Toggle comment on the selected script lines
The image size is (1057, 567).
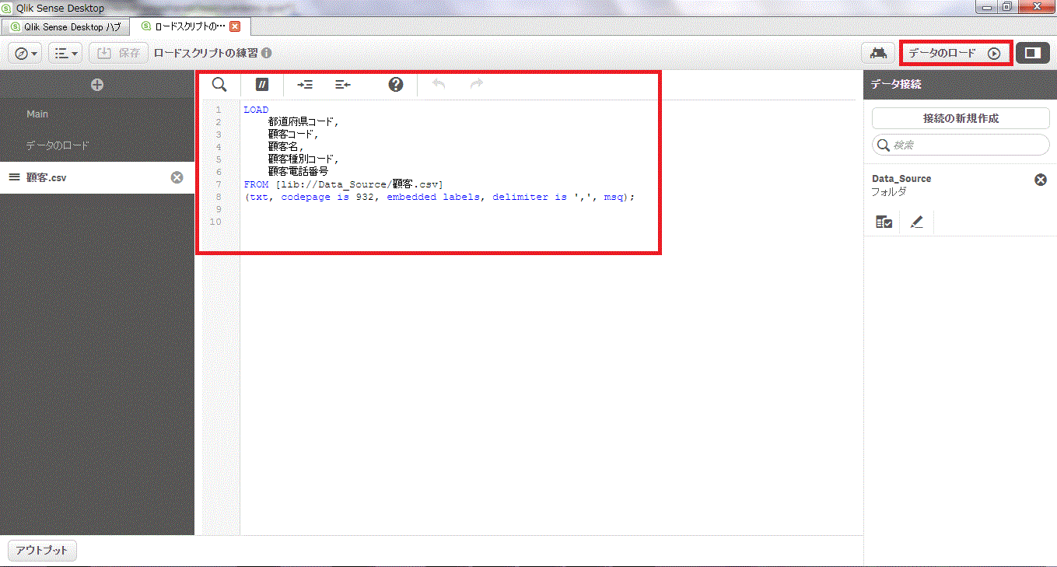click(262, 85)
